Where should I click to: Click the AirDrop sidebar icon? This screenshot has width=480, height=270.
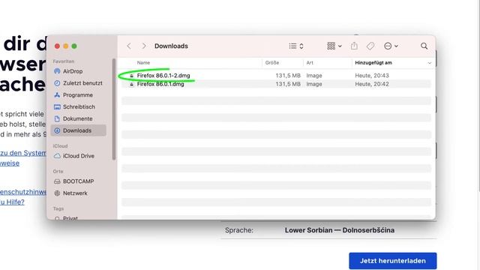57,71
